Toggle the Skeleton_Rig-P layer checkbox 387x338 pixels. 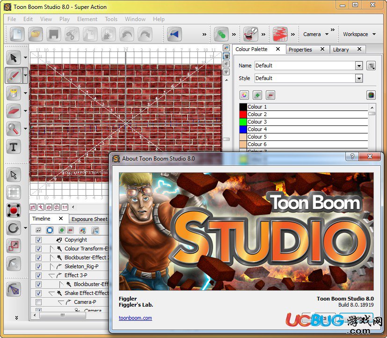click(x=38, y=266)
